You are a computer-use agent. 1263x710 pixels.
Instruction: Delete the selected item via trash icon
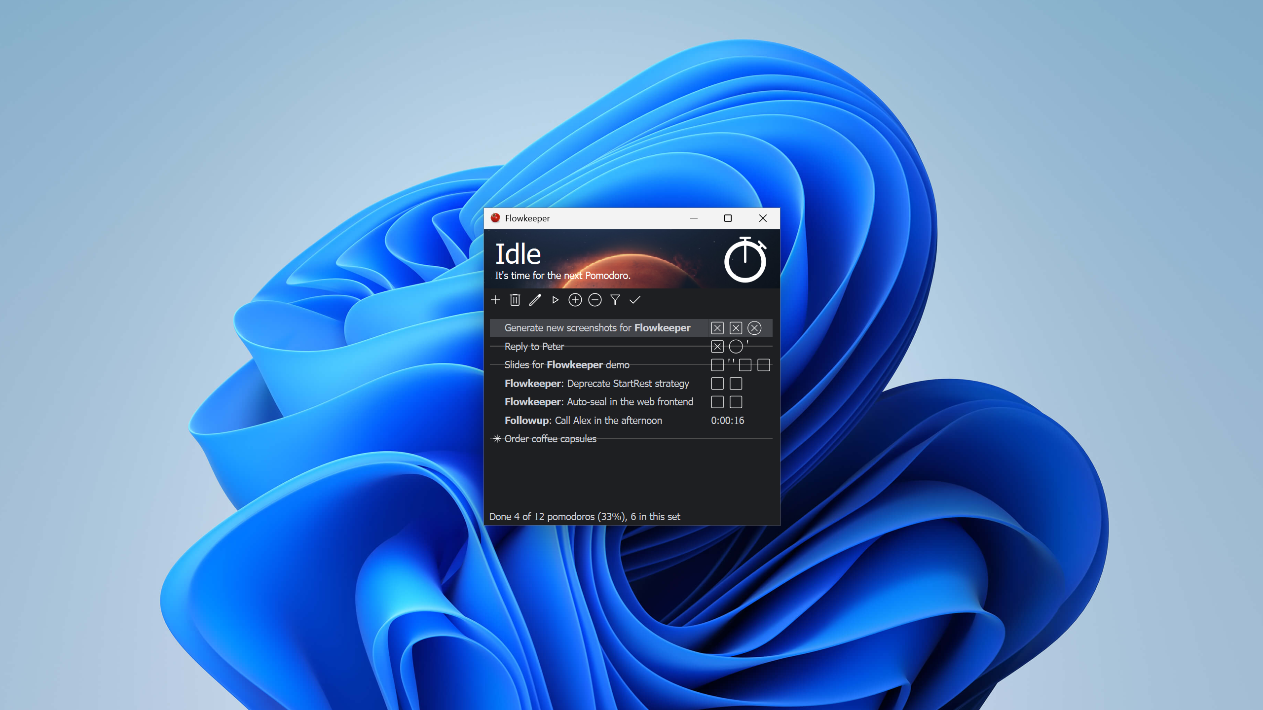(x=515, y=300)
